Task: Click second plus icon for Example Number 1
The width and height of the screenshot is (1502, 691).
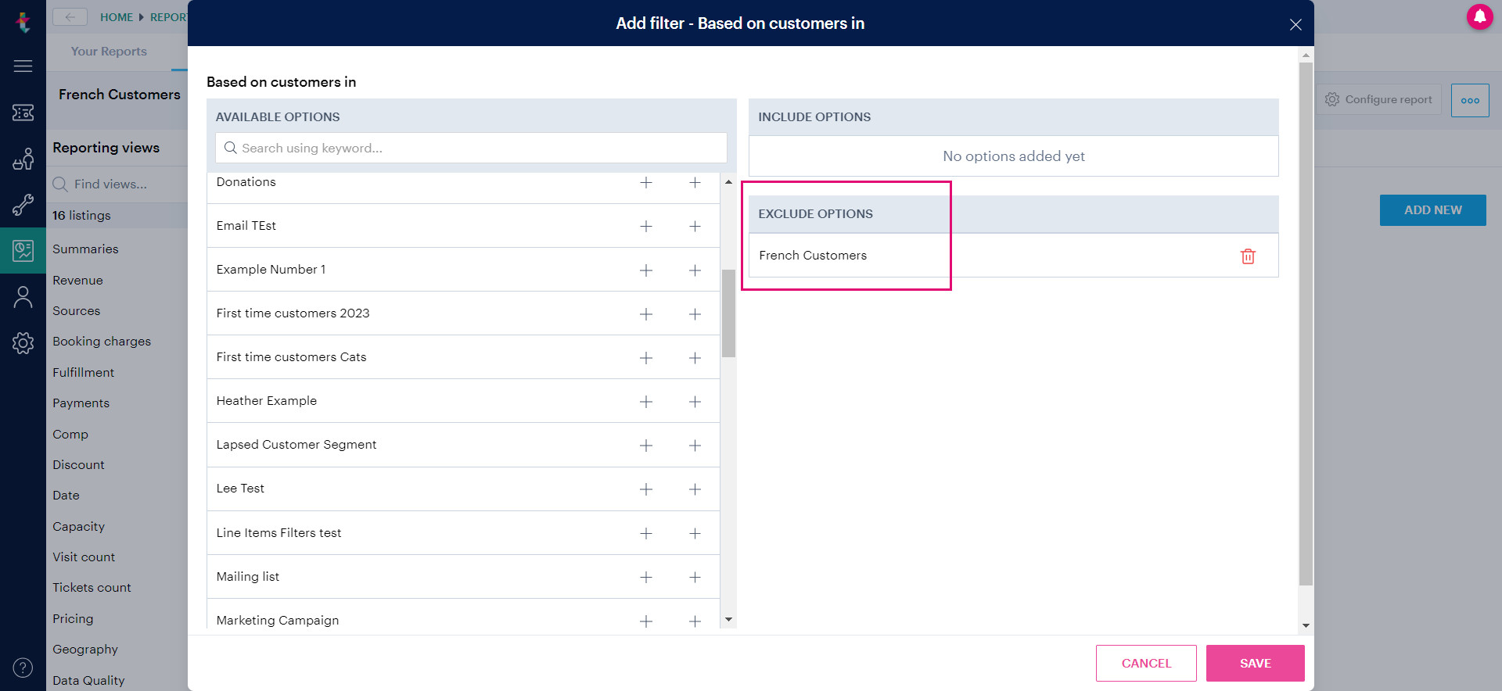Action: [695, 270]
